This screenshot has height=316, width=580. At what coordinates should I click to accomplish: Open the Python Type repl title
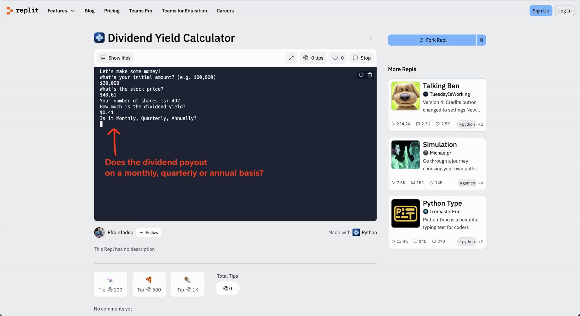coord(442,203)
